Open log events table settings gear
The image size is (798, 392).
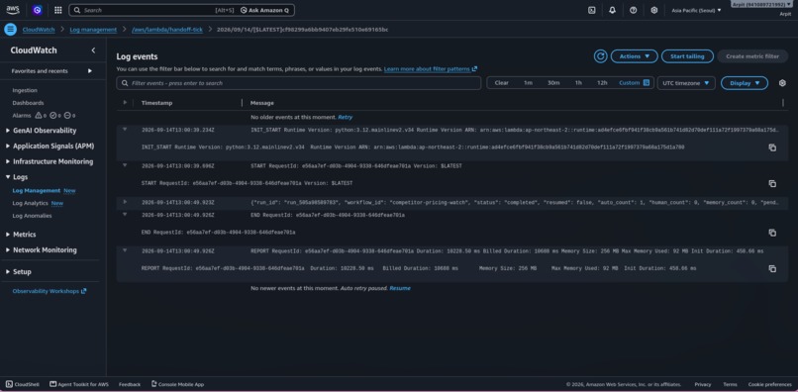[782, 83]
